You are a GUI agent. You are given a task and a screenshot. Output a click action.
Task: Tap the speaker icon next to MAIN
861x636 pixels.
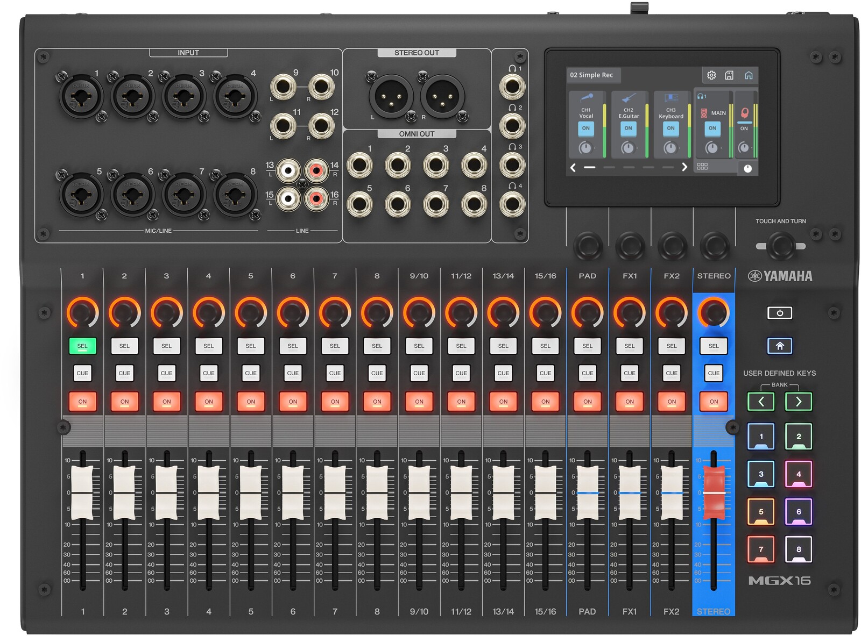coord(703,113)
